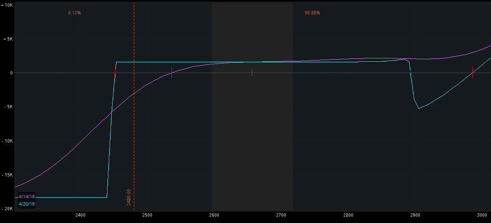Screen dimensions: 491x223
Task: Click the -5K axis label
Action: (8, 107)
